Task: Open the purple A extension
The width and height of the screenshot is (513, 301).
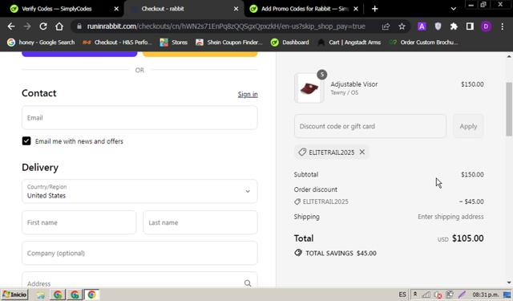Action: point(422,26)
